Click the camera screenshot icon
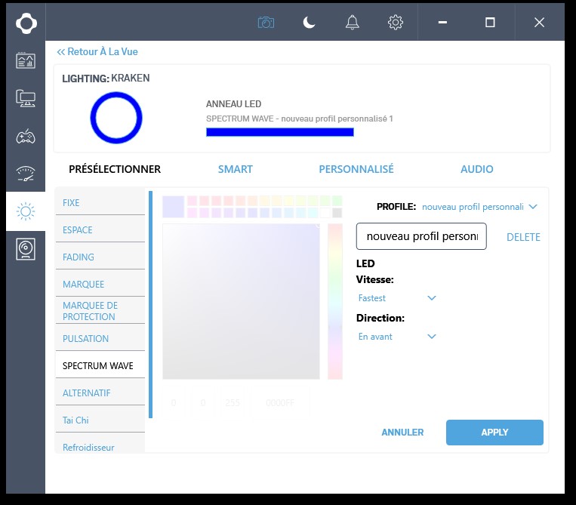 coord(266,23)
